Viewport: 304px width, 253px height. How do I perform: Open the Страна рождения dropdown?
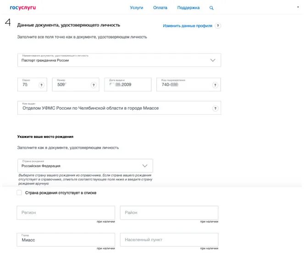[x=145, y=166]
